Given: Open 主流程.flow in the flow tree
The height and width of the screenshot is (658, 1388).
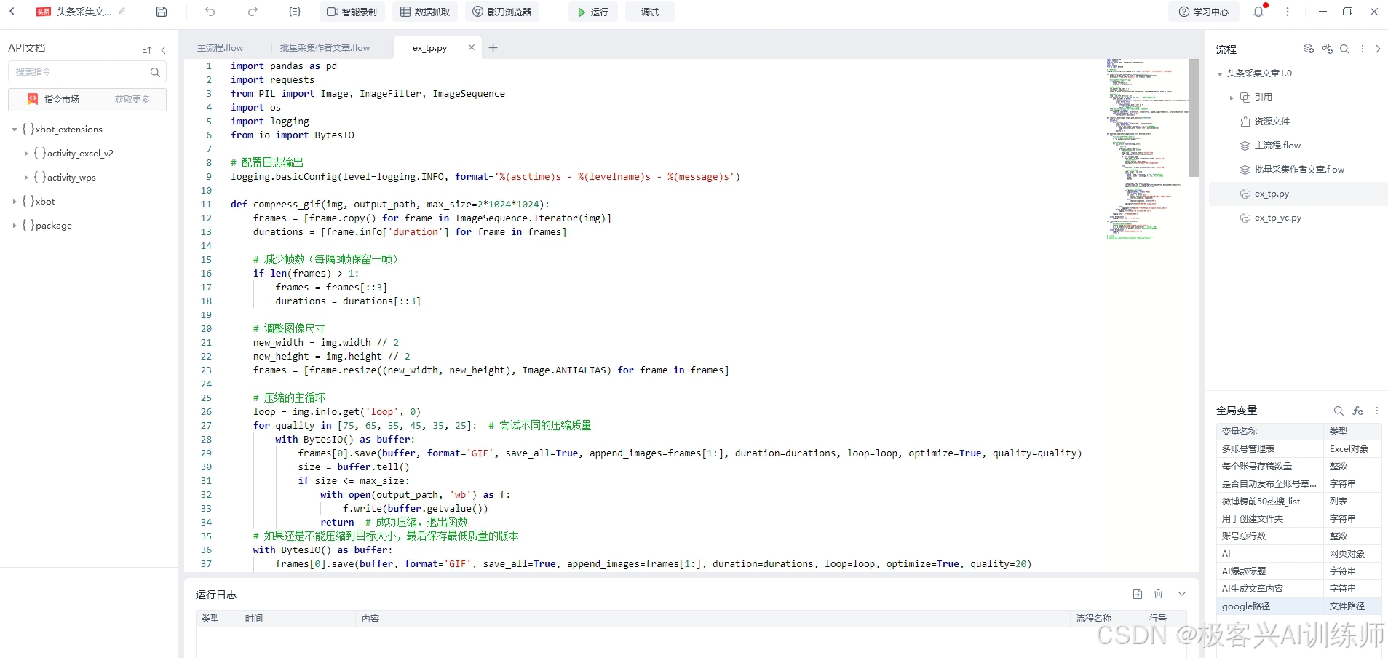Looking at the screenshot, I should pos(1277,146).
